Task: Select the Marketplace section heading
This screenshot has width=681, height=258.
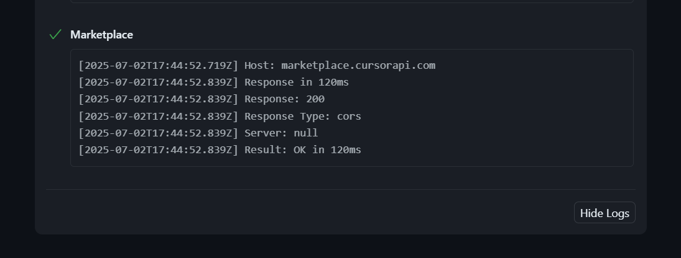Action: (x=101, y=35)
